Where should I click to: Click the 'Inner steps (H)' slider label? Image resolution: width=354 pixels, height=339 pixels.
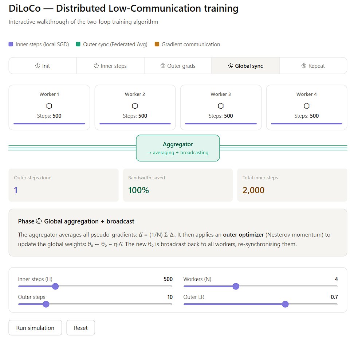coord(35,279)
